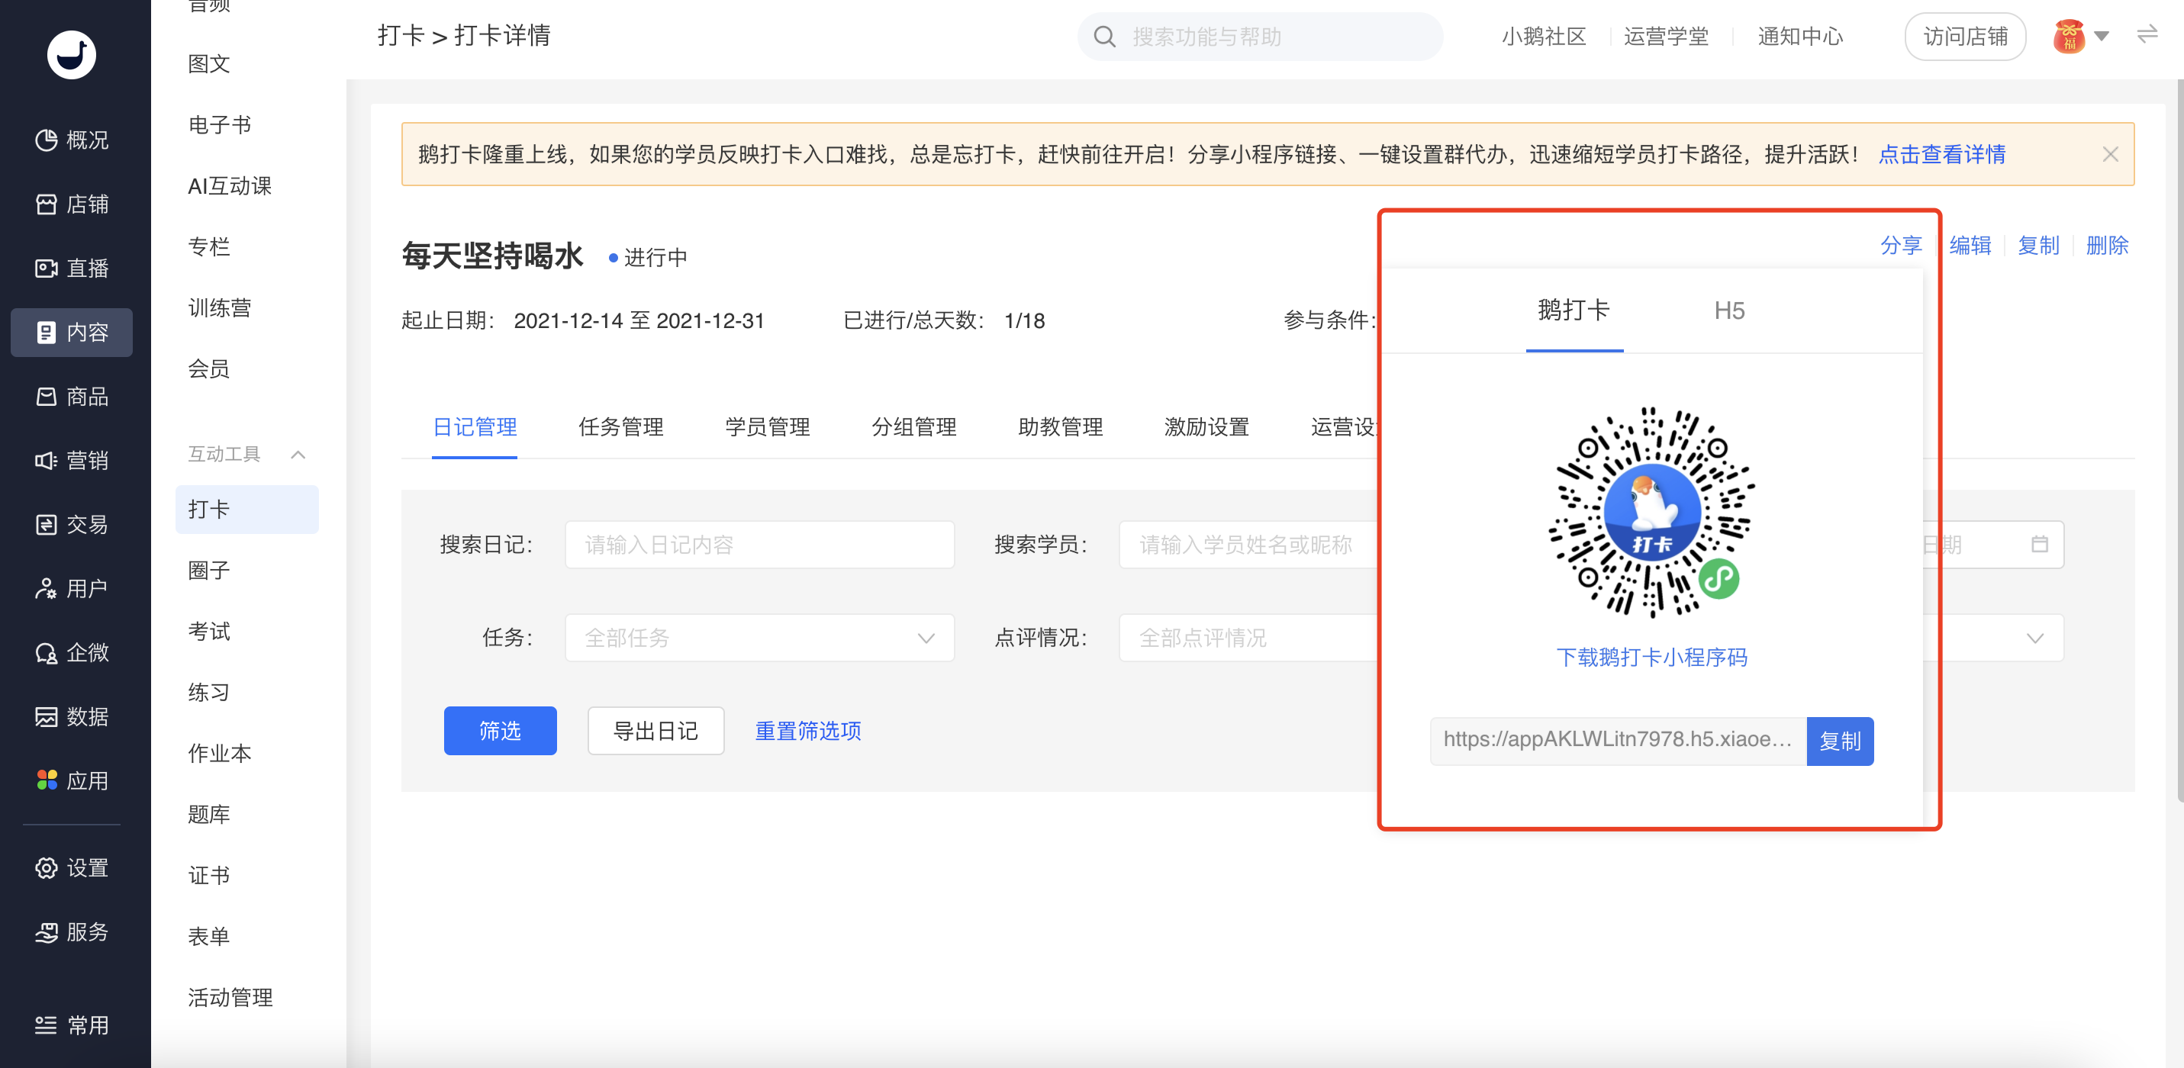Select the 直播 live broadcast icon
Screen dimensions: 2184x1068
pos(46,269)
